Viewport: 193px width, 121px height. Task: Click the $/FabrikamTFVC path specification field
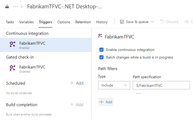pyautogui.click(x=161, y=85)
